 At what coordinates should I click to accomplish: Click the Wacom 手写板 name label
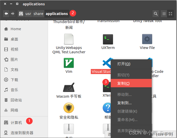[69, 96]
